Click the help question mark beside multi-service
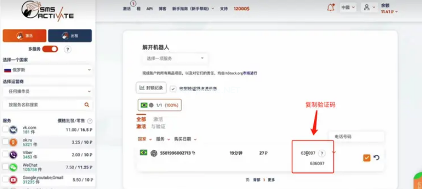Image resolution: width=422 pixels, height=189 pixels. point(67,49)
